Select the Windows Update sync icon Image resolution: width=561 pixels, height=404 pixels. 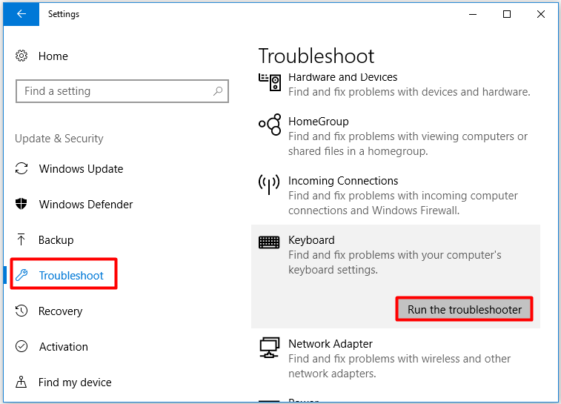(21, 168)
